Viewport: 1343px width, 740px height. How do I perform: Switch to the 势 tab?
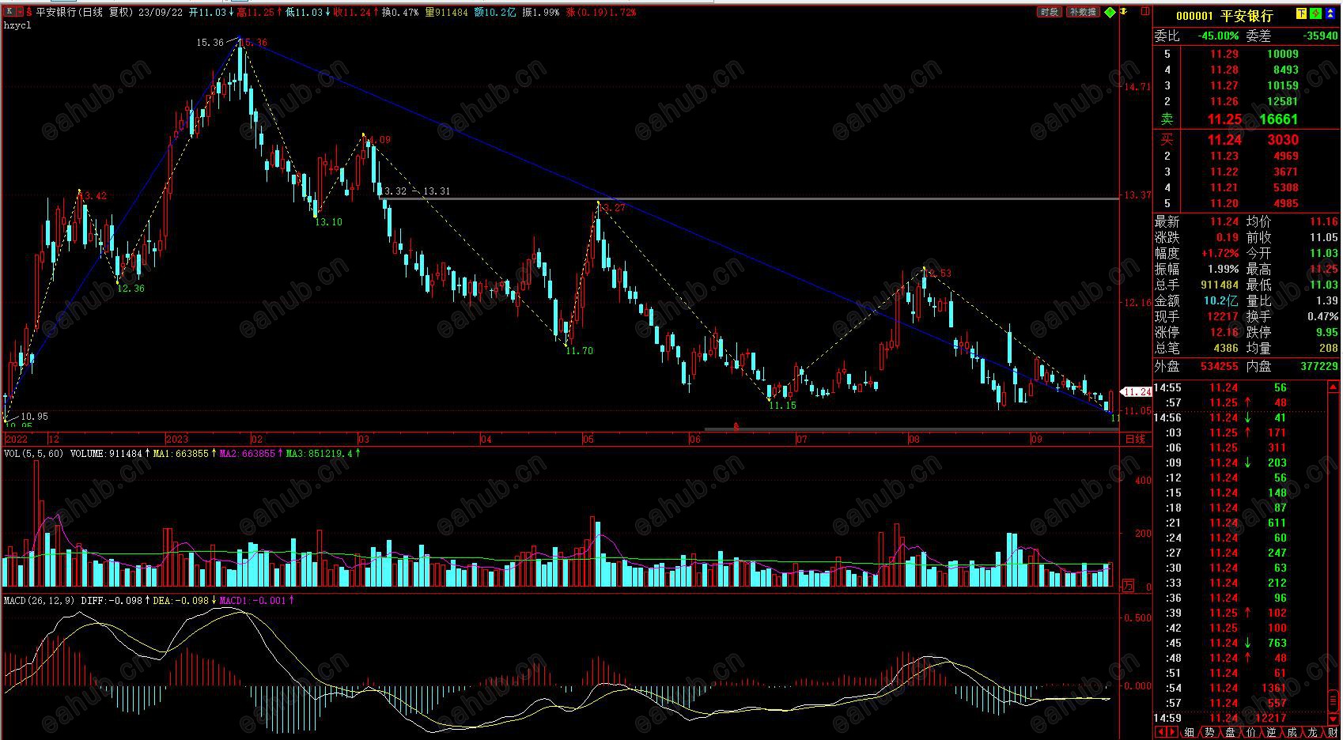pos(1210,733)
